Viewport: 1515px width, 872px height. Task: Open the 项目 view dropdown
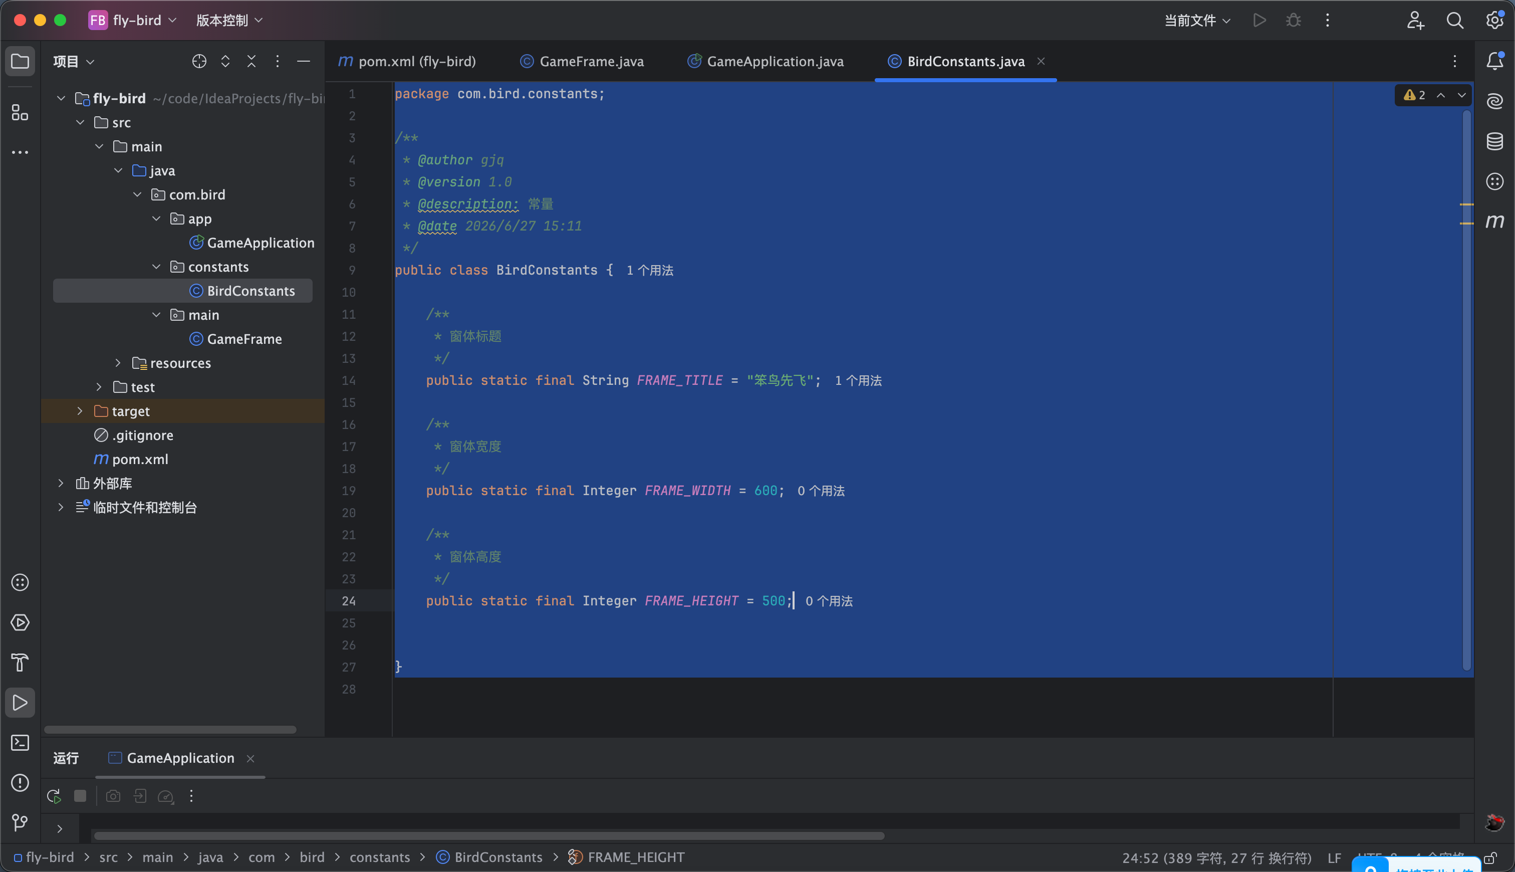[x=73, y=61]
